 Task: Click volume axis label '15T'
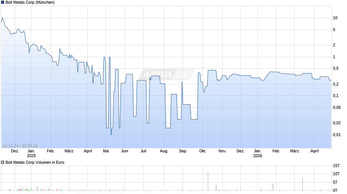click(x=336, y=166)
